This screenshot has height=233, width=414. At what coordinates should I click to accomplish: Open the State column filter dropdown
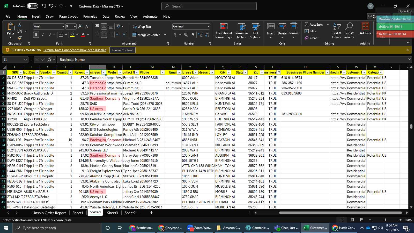[245, 72]
